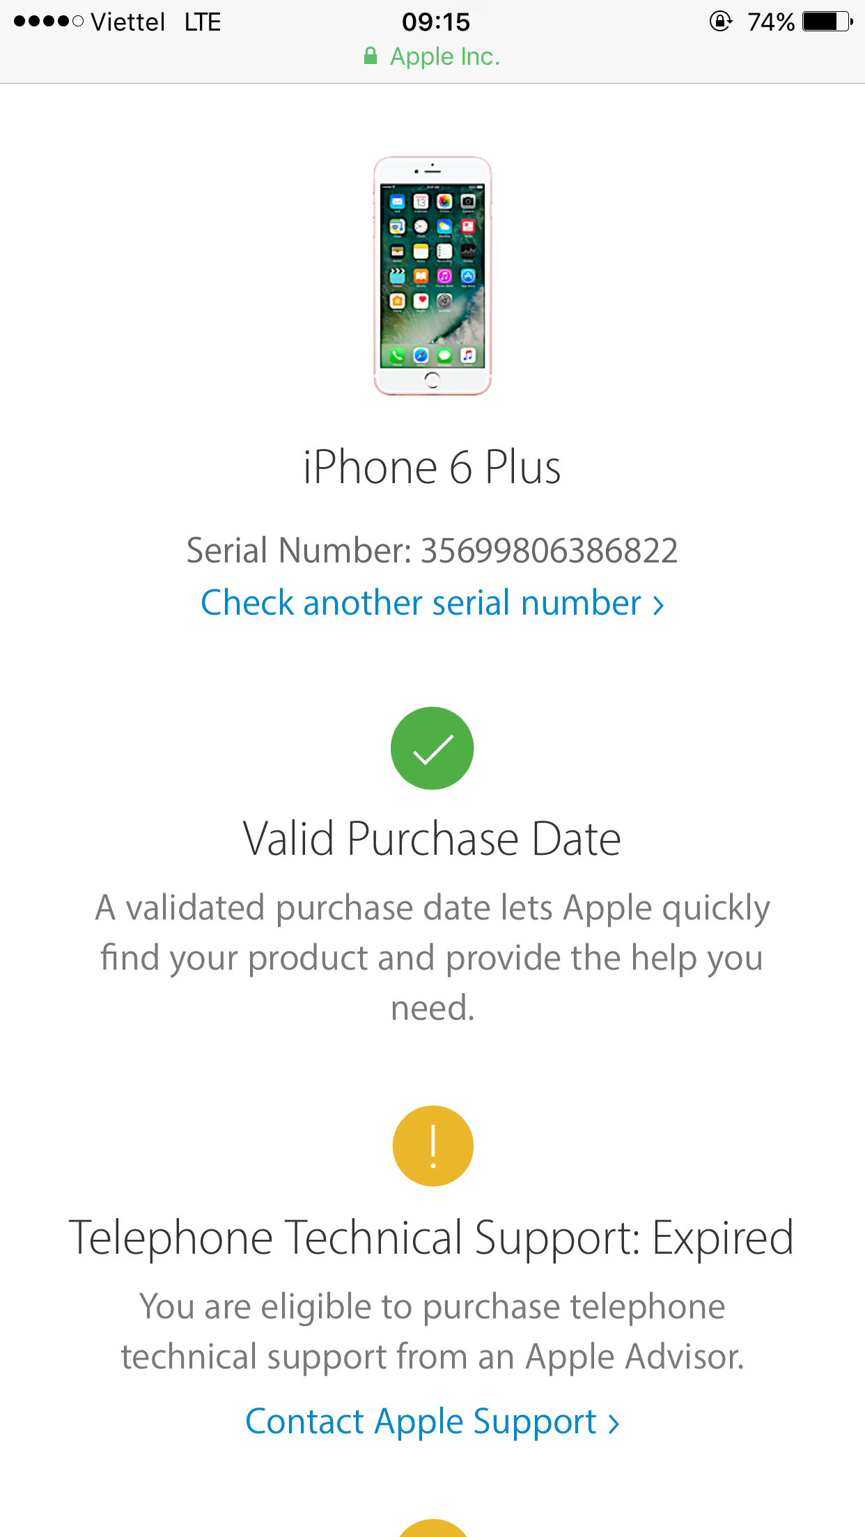Tap the 74% battery percentage text
Image resolution: width=865 pixels, height=1537 pixels.
(x=771, y=22)
